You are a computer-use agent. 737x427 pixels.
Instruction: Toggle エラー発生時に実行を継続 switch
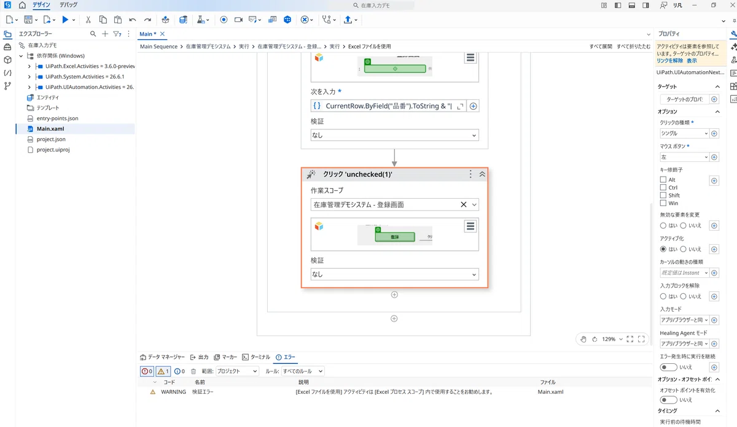(x=668, y=367)
